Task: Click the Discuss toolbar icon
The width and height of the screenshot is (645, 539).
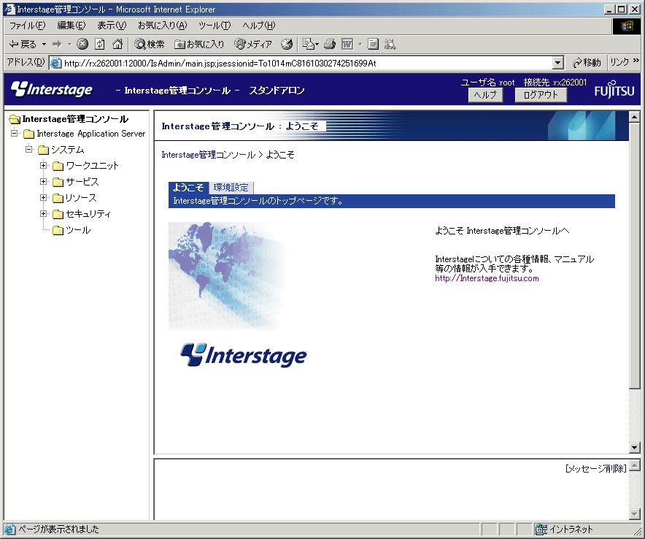Action: [373, 44]
